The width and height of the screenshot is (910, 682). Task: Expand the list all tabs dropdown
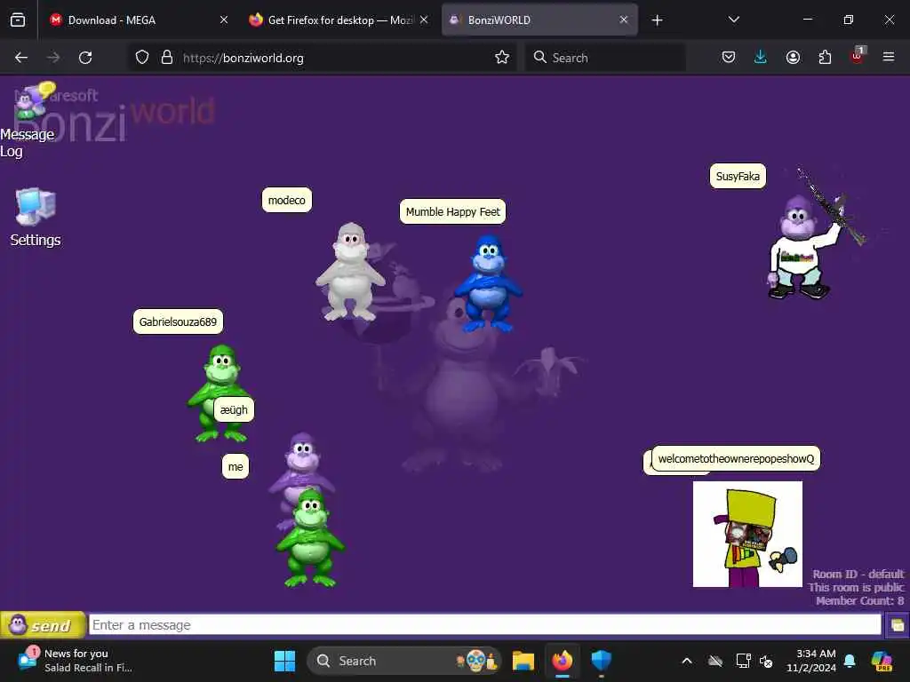733,20
